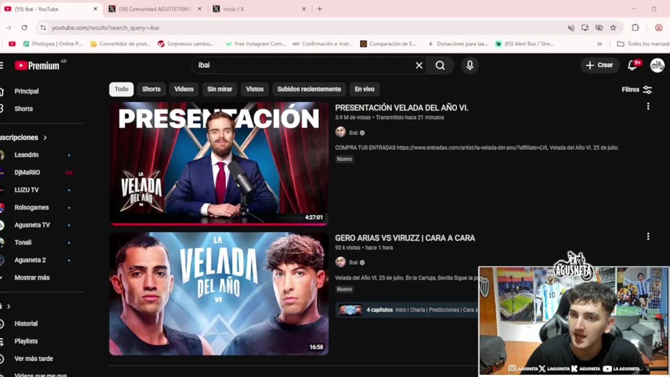Click the browser address bar URL
670x377 pixels.
tap(105, 28)
